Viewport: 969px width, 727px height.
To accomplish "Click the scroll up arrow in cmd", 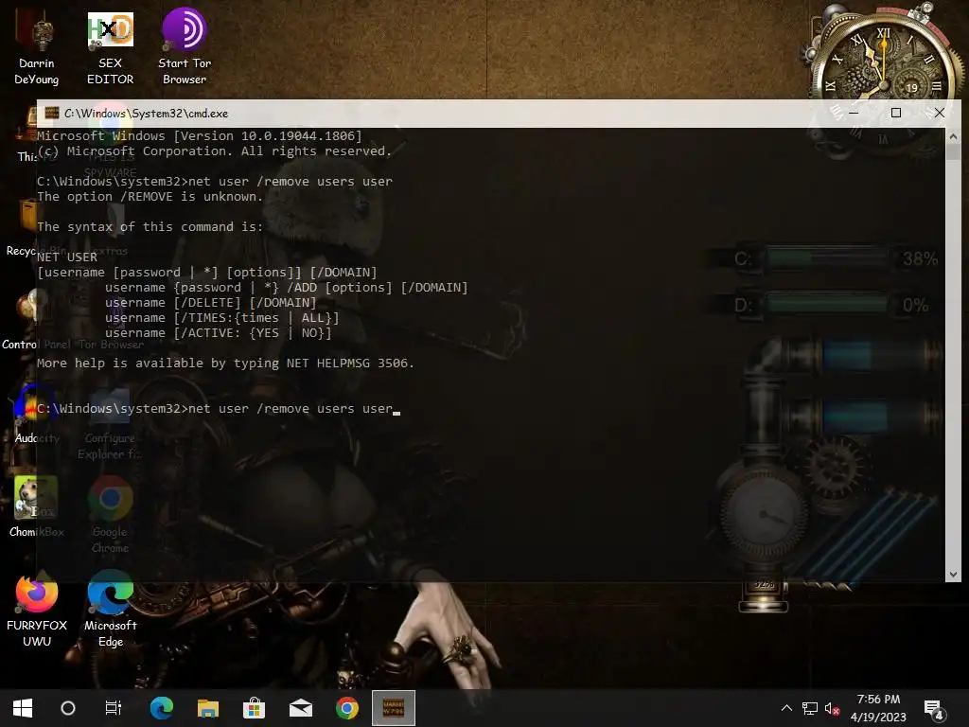I will 953,136.
